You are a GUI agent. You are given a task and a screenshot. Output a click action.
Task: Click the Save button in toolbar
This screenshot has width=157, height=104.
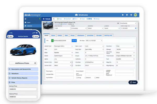tap(59, 19)
